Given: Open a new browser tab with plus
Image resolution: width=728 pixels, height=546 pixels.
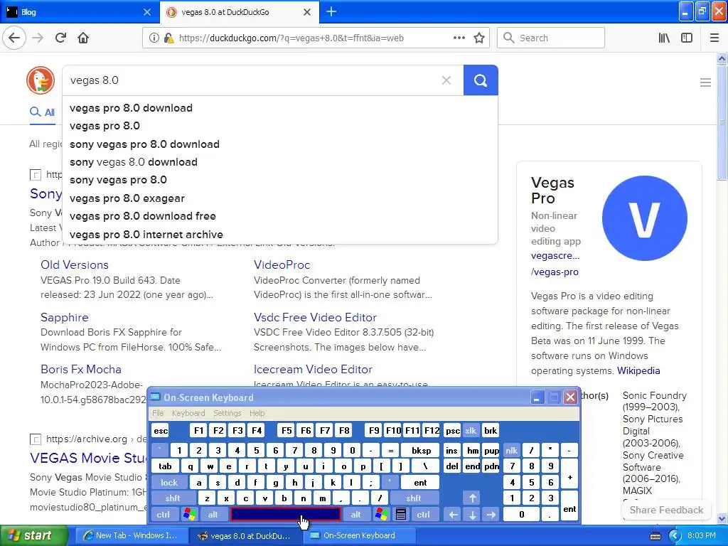Looking at the screenshot, I should point(331,11).
